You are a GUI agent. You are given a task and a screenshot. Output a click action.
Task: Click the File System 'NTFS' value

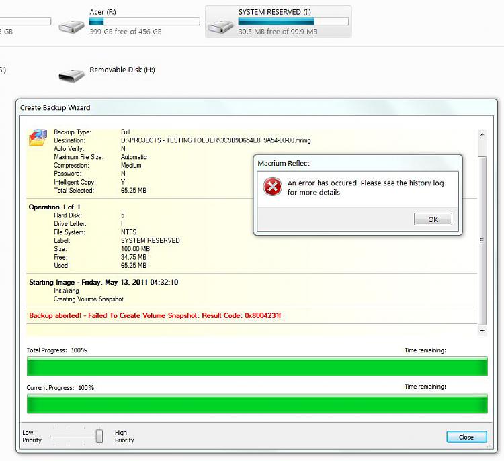tap(128, 232)
